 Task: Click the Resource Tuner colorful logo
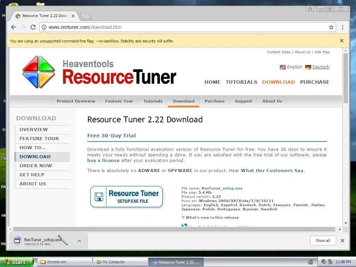(x=39, y=72)
